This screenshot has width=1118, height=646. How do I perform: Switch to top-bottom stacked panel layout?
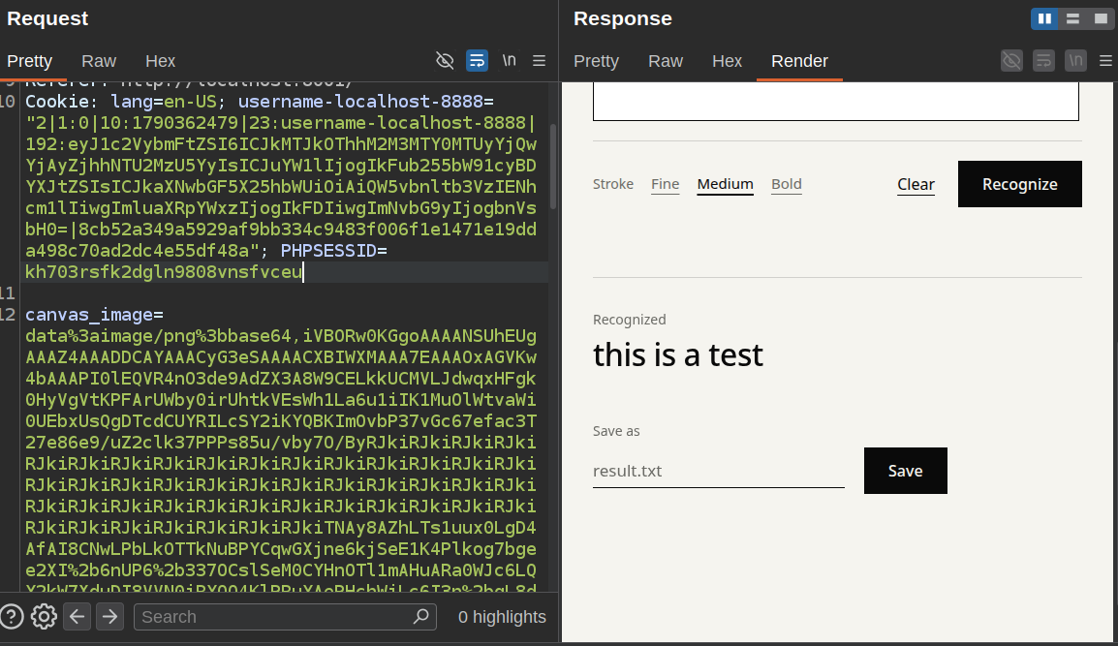point(1072,18)
